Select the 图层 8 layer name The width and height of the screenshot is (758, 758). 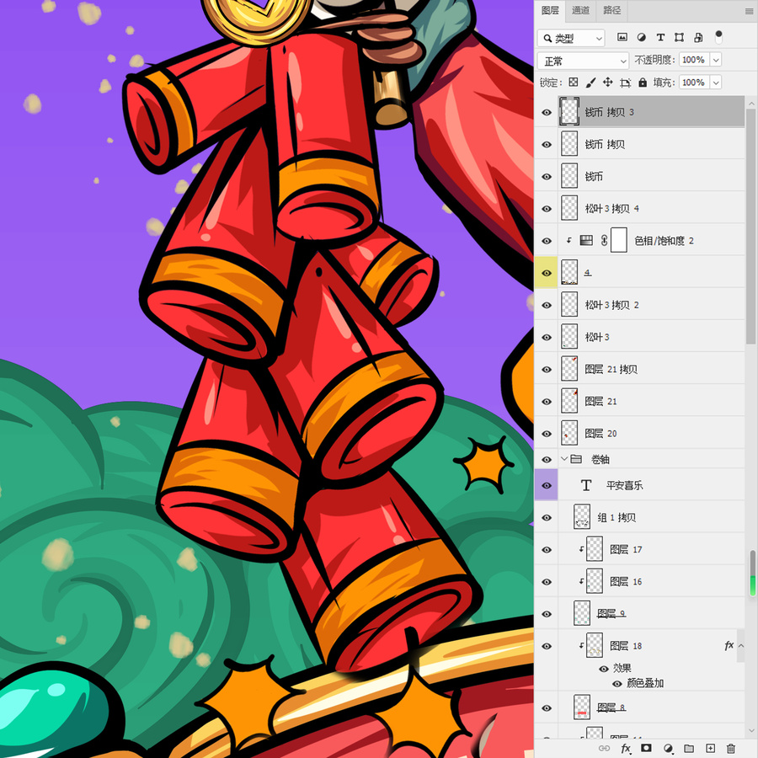[x=611, y=707]
